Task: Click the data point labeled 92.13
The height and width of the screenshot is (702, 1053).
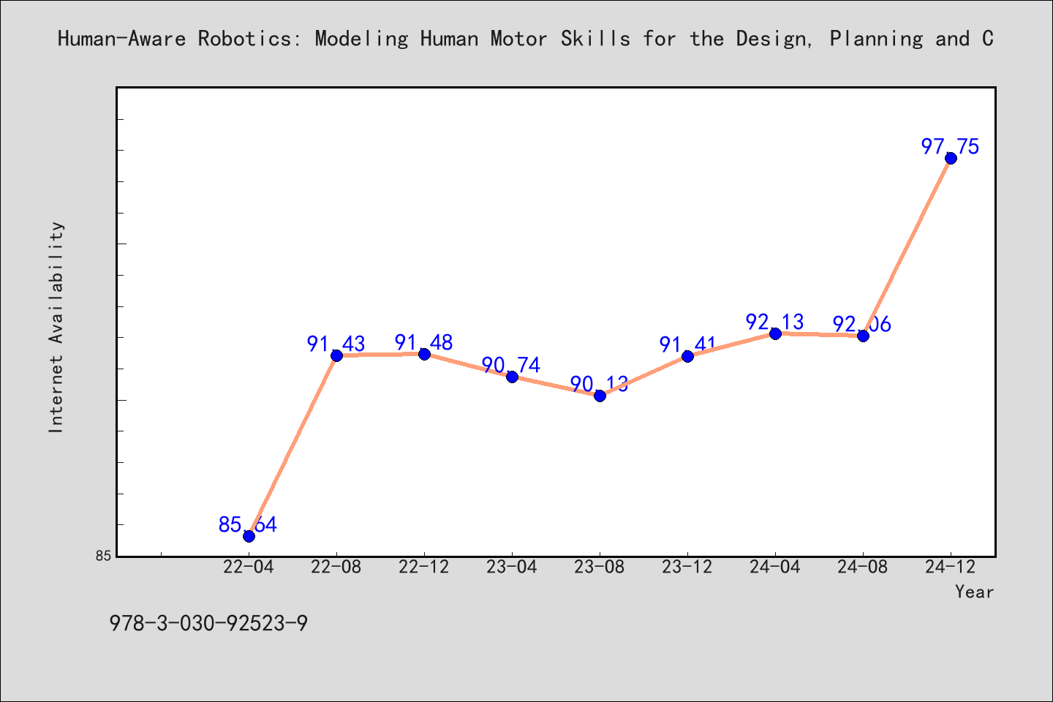Action: click(775, 333)
